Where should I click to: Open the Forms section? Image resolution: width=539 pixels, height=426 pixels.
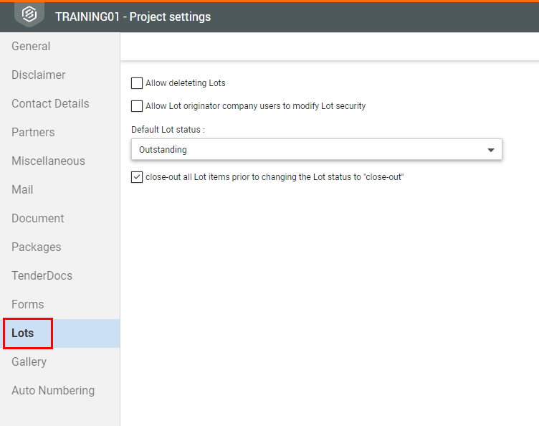pos(28,305)
